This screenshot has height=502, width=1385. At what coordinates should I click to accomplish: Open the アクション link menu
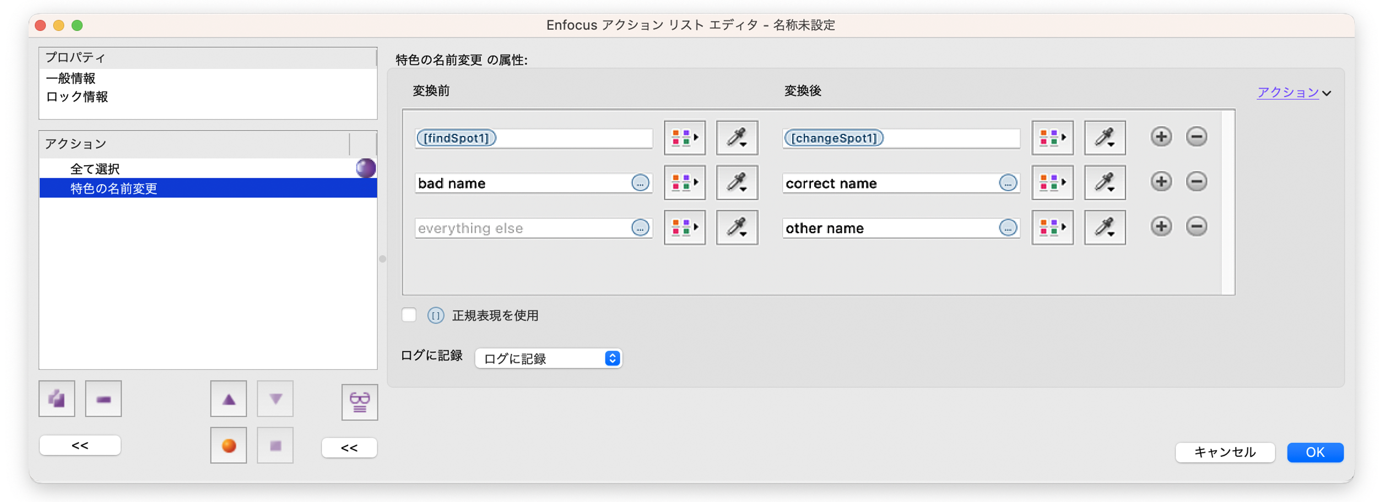pyautogui.click(x=1294, y=92)
